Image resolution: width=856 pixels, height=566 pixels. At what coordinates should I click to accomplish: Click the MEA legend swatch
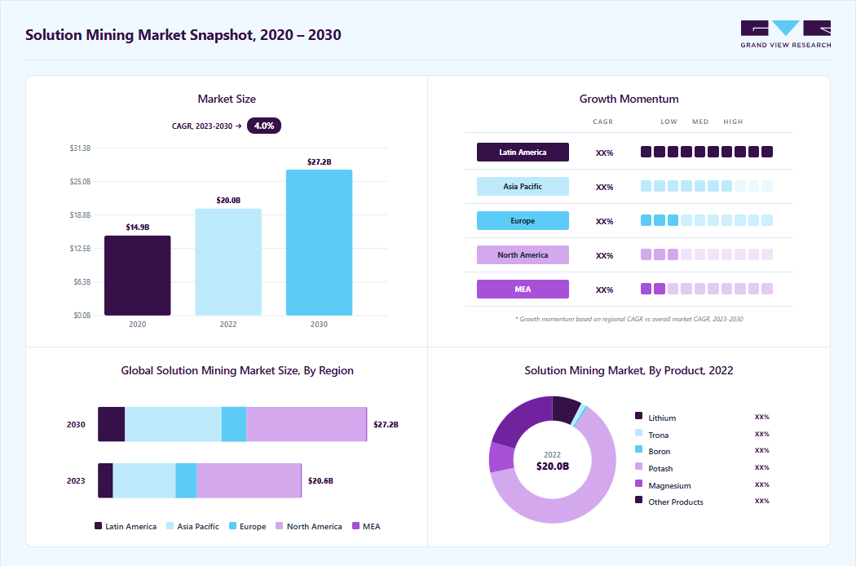(356, 525)
